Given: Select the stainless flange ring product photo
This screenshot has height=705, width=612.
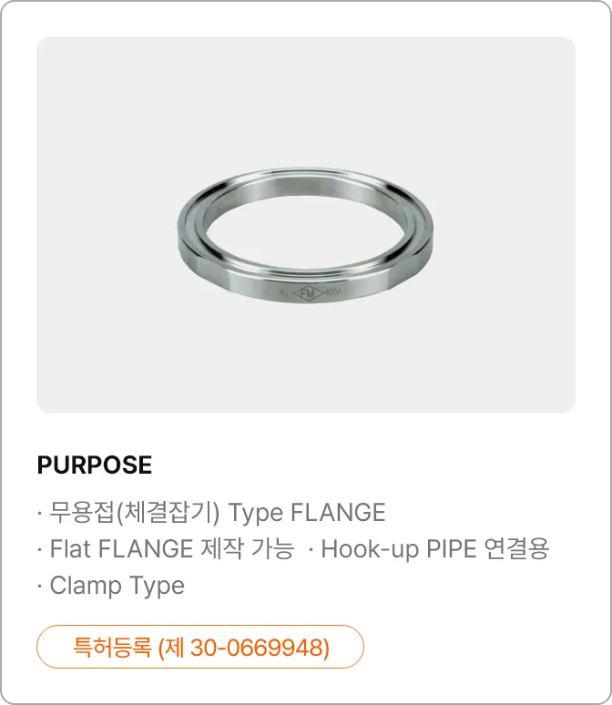Looking at the screenshot, I should (x=305, y=236).
